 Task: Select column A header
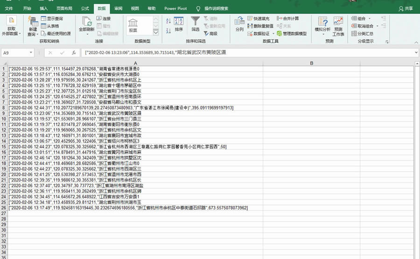point(135,63)
